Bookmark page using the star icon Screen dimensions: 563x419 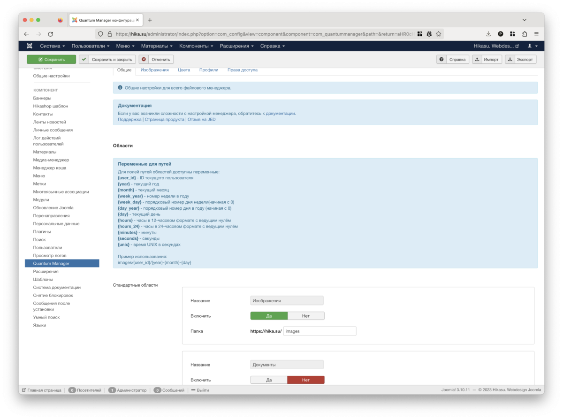(438, 34)
